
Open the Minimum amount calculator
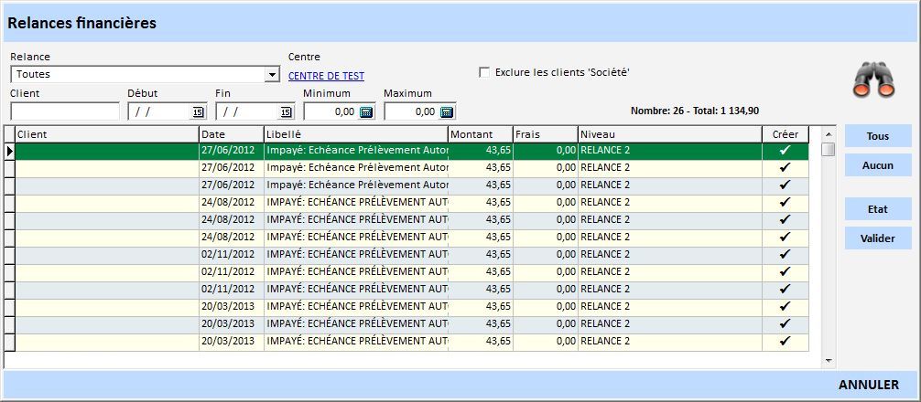[366, 112]
